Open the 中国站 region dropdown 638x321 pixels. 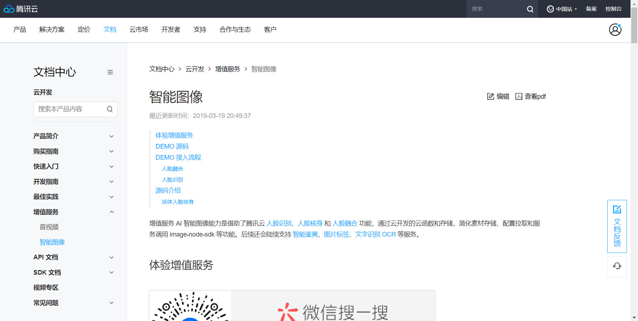tap(562, 9)
